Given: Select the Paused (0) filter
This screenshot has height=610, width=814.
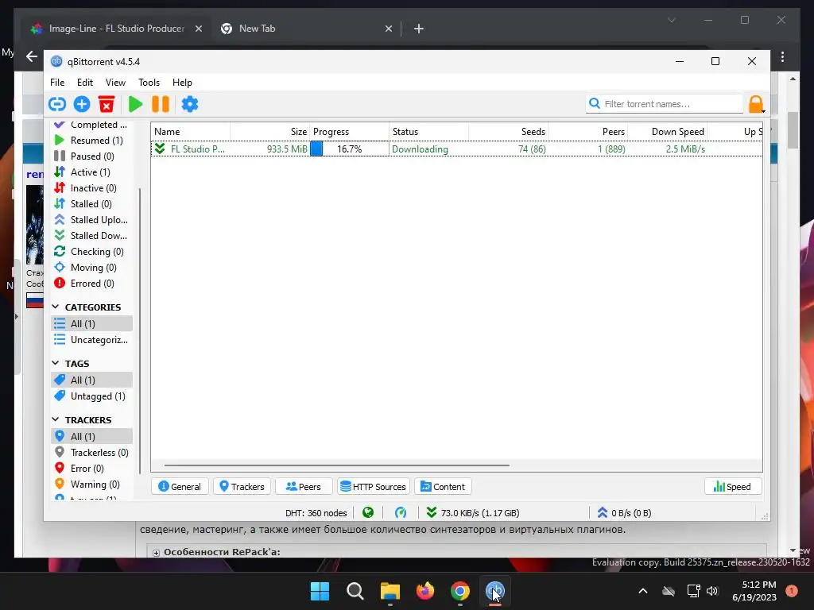Looking at the screenshot, I should pos(92,156).
